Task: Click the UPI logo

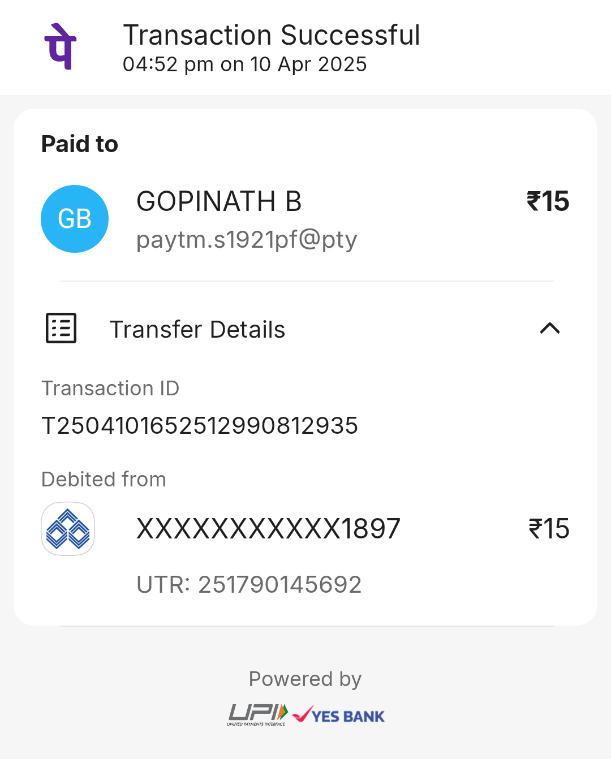Action: (257, 715)
